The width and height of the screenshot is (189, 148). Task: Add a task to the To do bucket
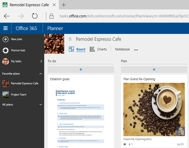pyautogui.click(x=81, y=70)
